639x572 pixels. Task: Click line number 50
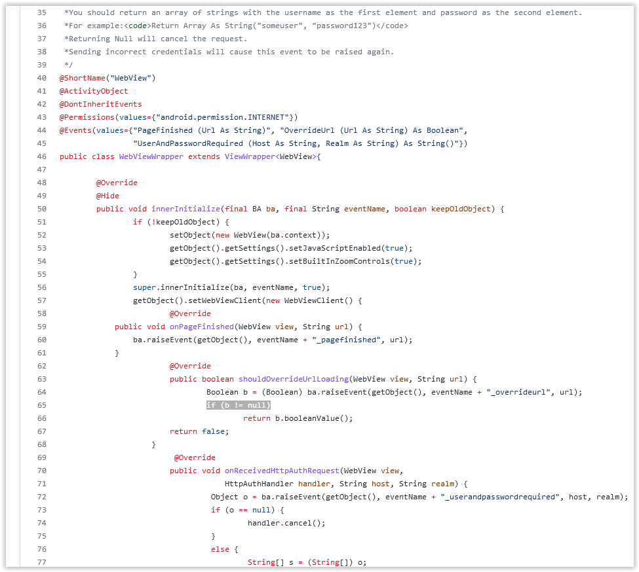41,209
